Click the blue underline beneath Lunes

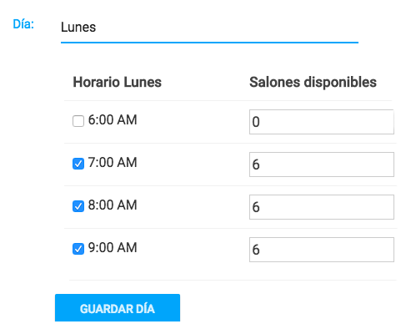[x=209, y=43]
